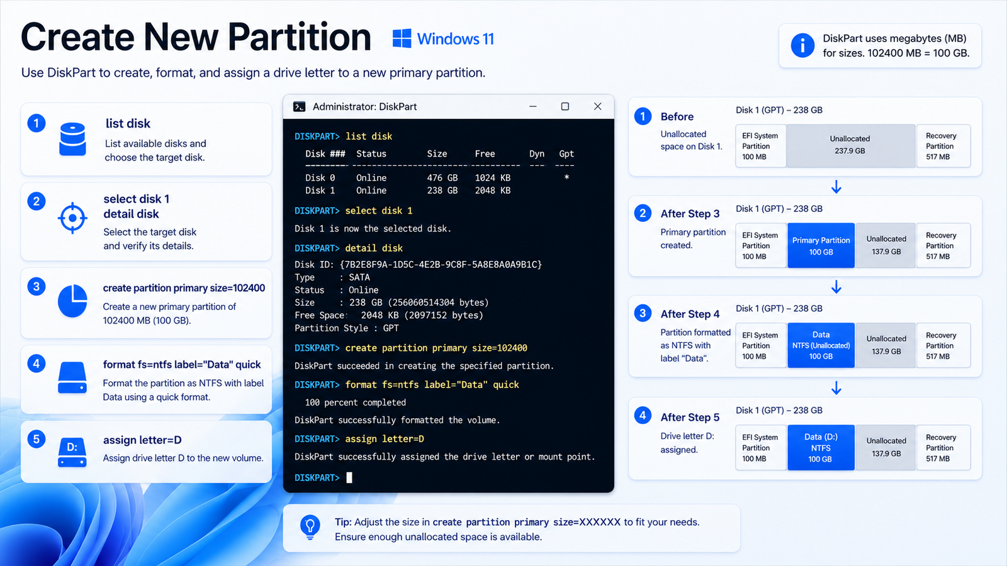This screenshot has height=566, width=1007.
Task: Click the Windows 11 logo icon
Action: point(402,38)
